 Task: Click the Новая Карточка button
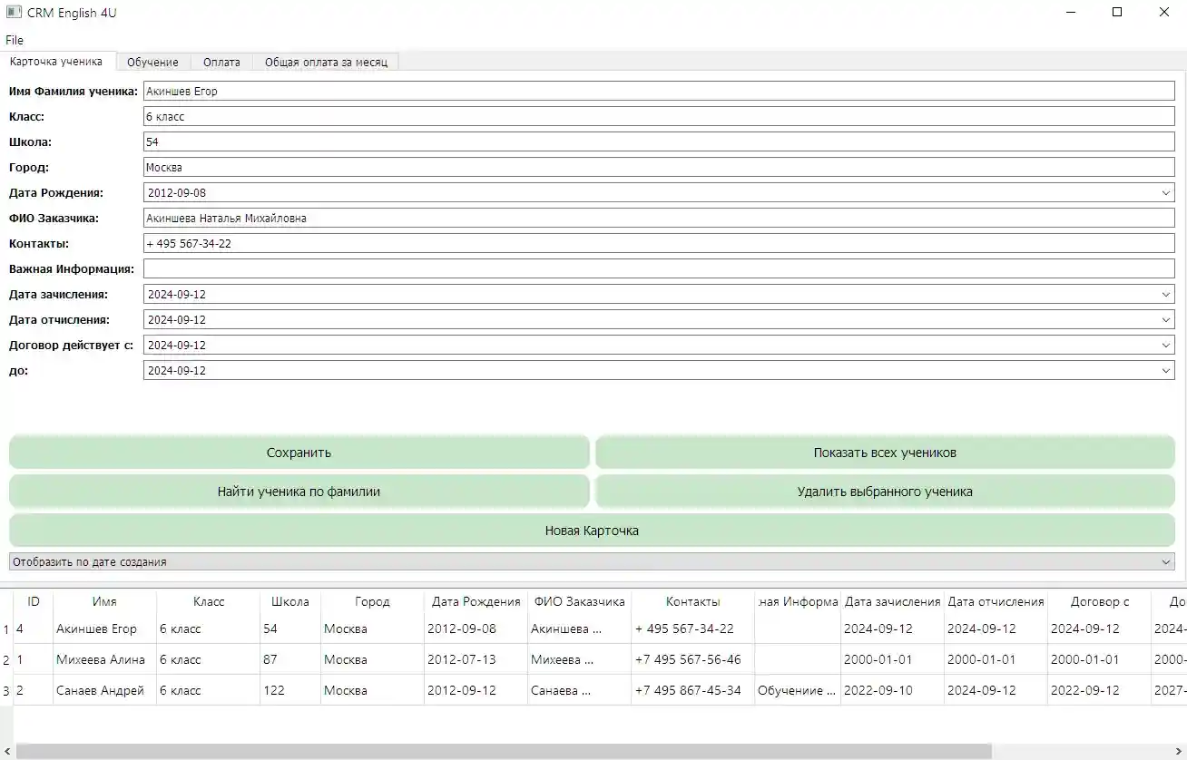592,531
